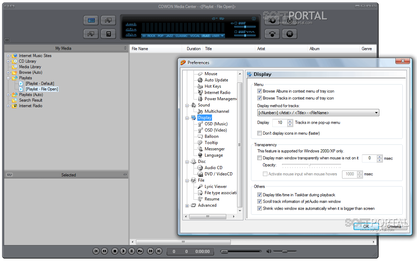
Task: Expand CD Library in My Media
Action: (x=8, y=61)
